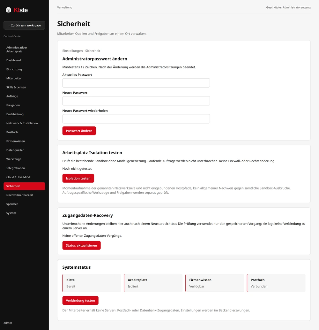Viewport: 319px width, 330px height.
Task: Click the Sicherheit page heading
Action: click(74, 24)
